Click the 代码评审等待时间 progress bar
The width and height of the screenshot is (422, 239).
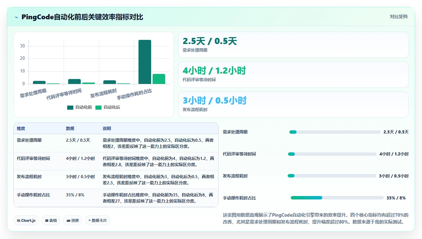coord(332,154)
